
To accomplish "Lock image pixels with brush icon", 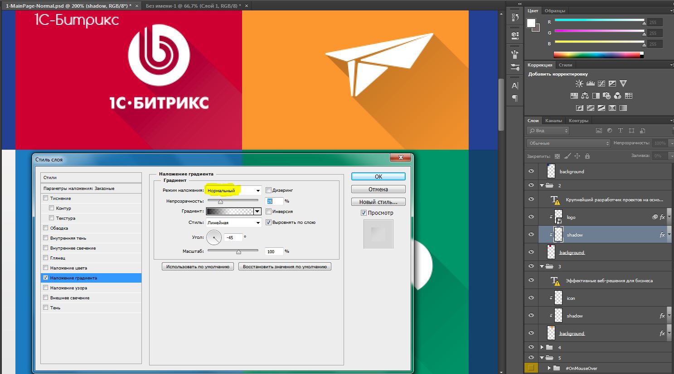I will coord(567,156).
